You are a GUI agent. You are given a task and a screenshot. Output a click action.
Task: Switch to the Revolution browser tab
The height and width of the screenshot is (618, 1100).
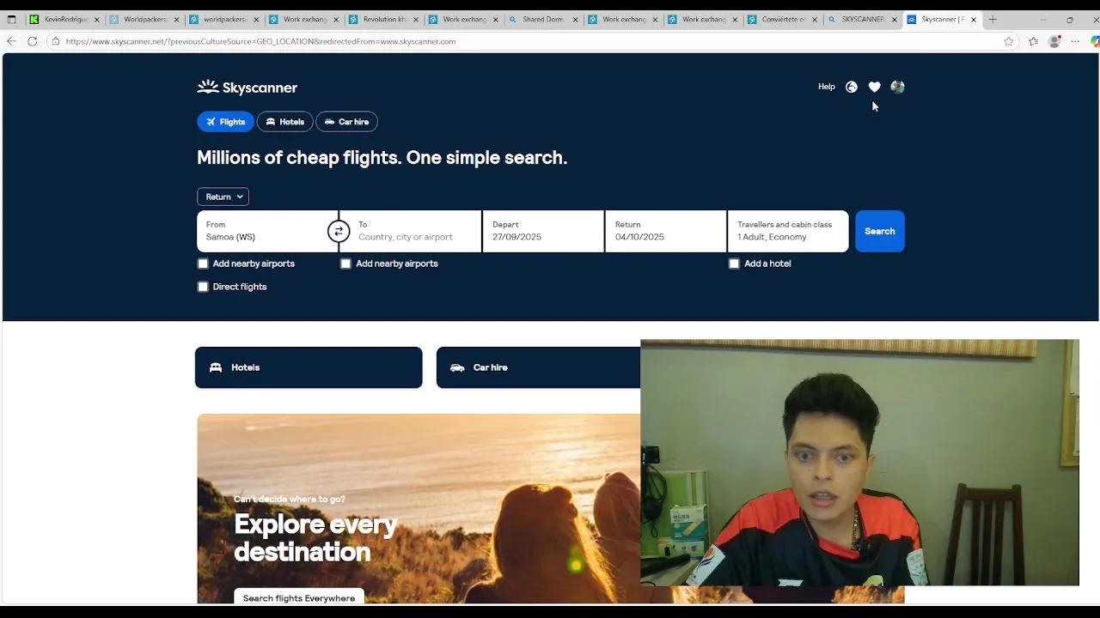(x=383, y=19)
